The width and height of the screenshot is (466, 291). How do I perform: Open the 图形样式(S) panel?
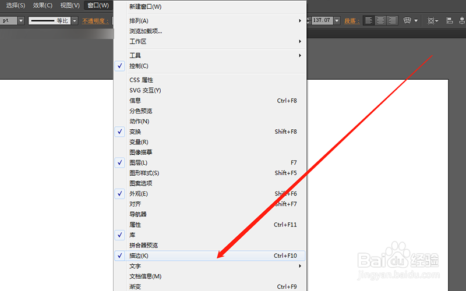point(210,173)
